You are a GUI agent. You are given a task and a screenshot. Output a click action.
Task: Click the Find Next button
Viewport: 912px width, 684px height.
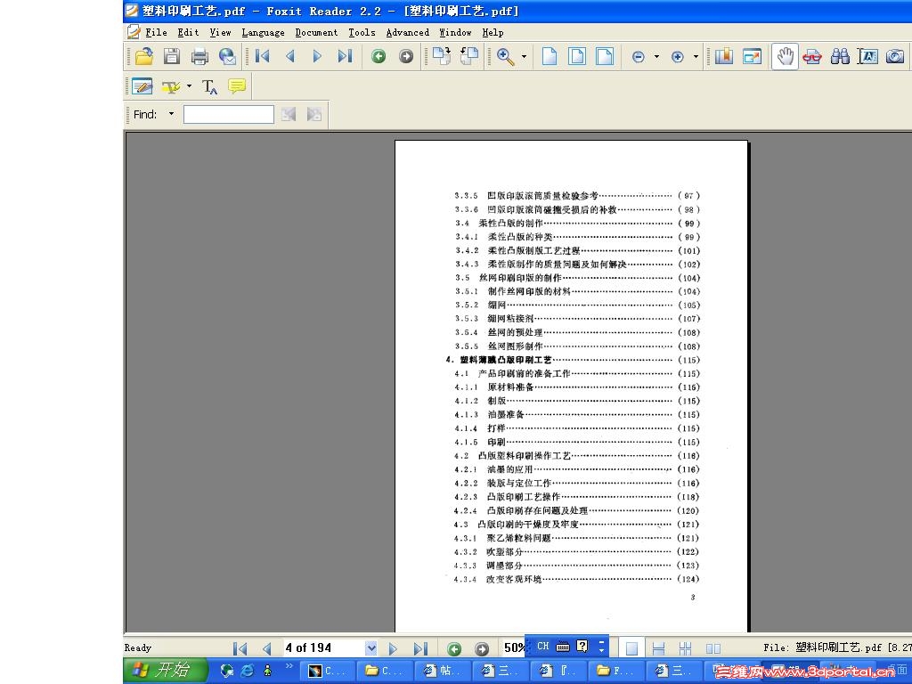click(314, 114)
